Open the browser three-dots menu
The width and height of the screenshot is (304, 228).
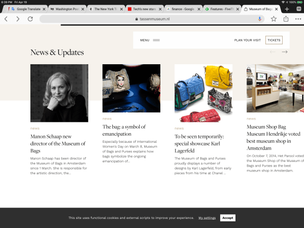pos(298,19)
